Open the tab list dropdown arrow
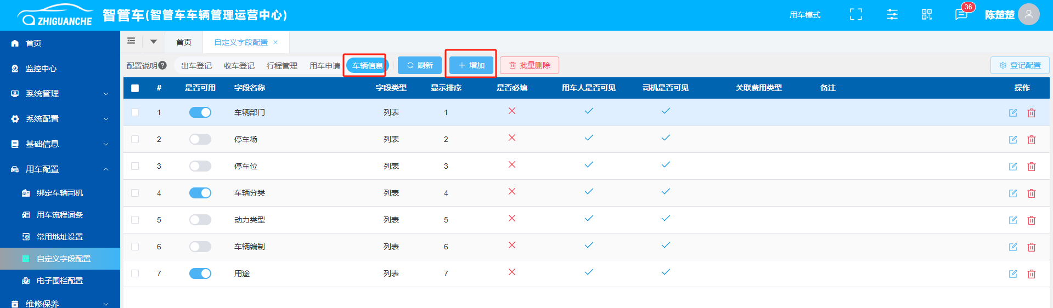The image size is (1053, 308). pyautogui.click(x=154, y=42)
